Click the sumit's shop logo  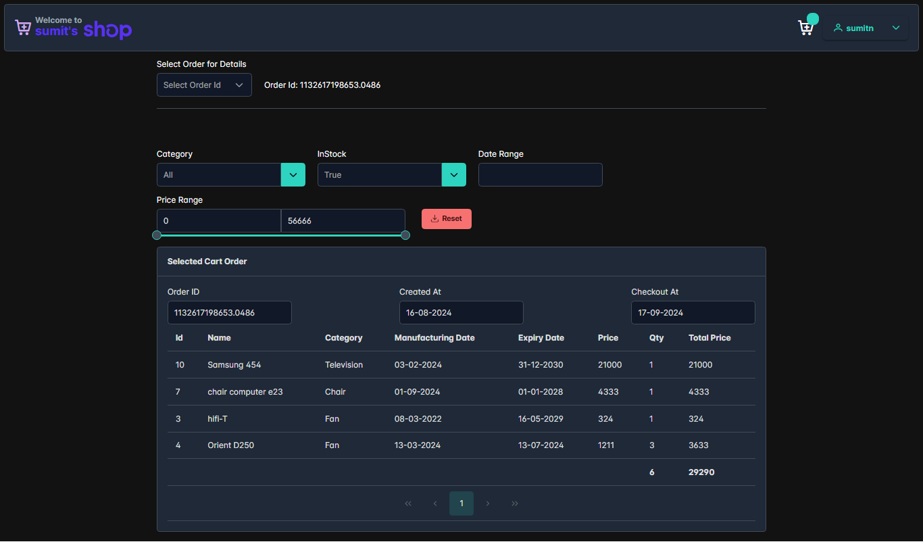[74, 28]
